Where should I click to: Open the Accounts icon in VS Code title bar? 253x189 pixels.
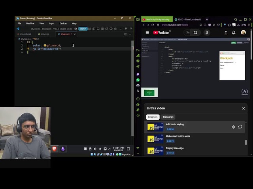pyautogui.click(x=111, y=29)
